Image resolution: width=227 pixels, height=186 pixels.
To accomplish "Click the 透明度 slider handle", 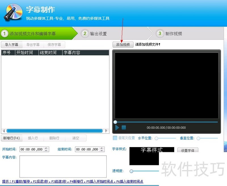I will coord(131,171).
